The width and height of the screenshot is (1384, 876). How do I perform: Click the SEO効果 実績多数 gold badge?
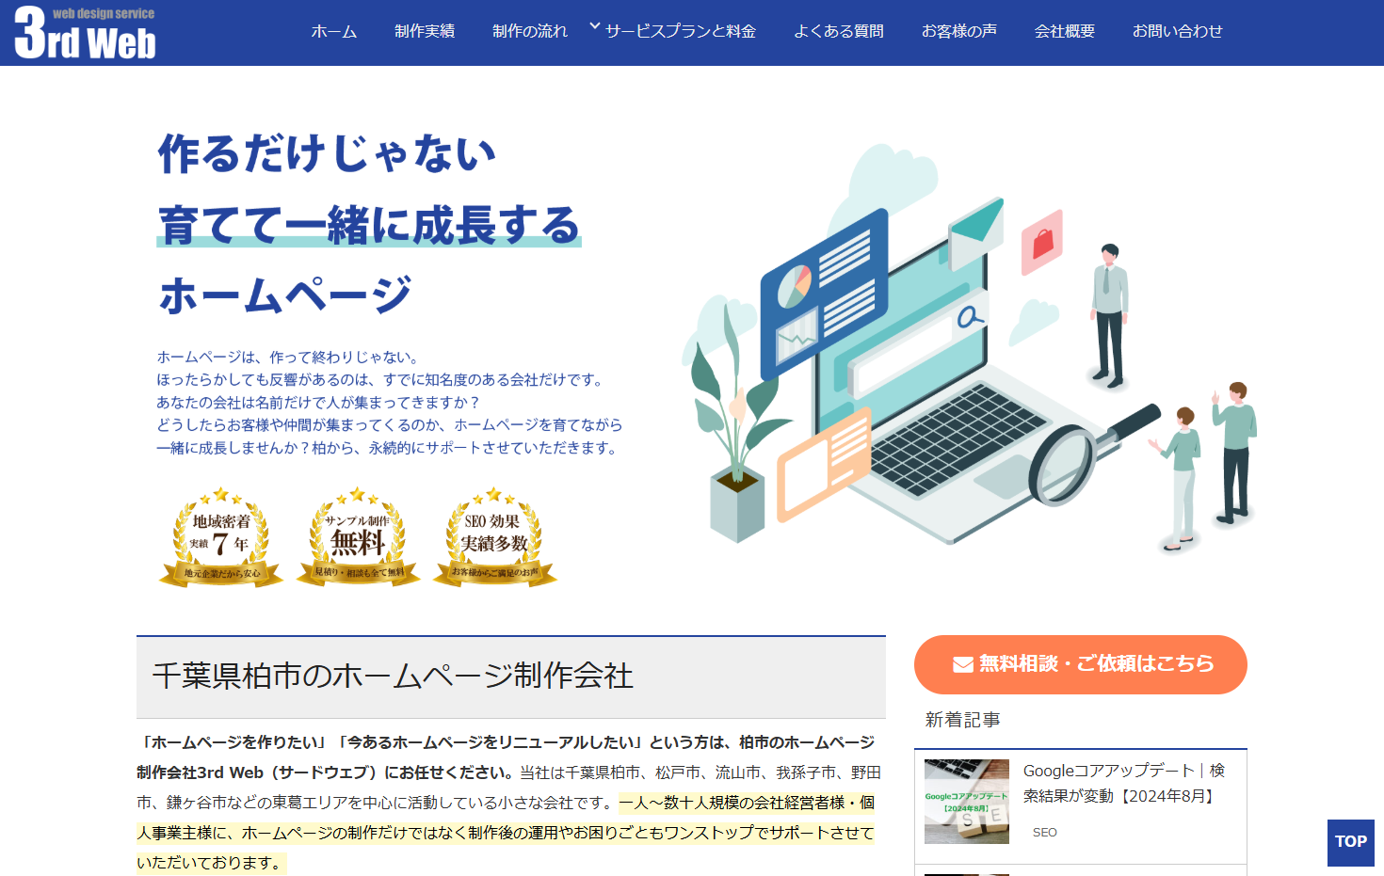click(494, 538)
